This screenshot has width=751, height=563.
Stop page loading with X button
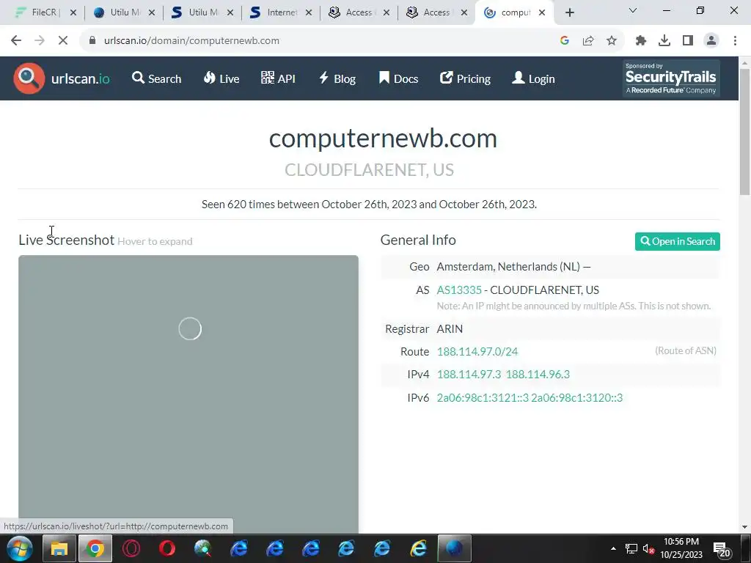(63, 41)
